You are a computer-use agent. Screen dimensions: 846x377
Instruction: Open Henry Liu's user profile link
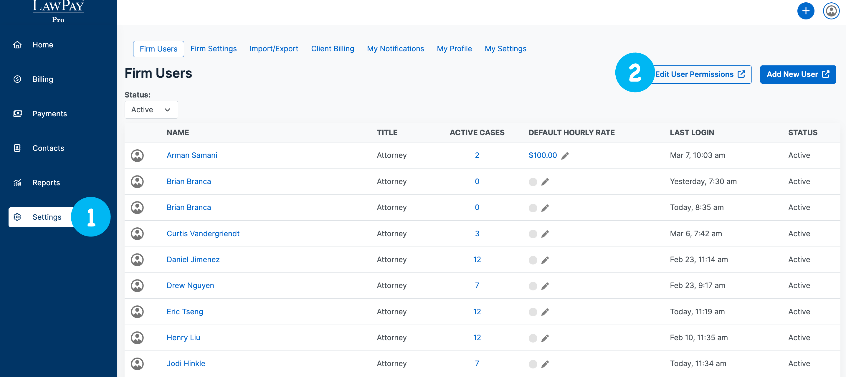tap(183, 338)
